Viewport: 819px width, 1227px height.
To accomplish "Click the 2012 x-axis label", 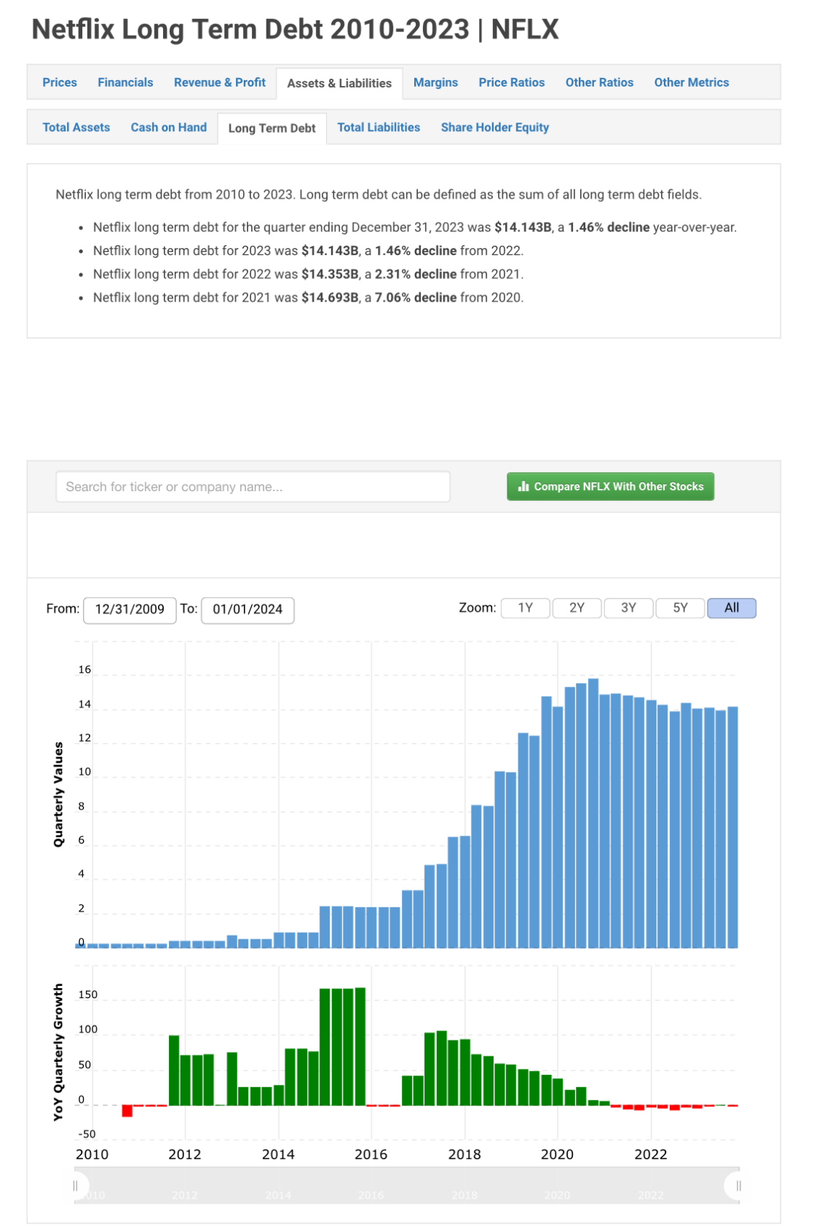I will tap(185, 1155).
